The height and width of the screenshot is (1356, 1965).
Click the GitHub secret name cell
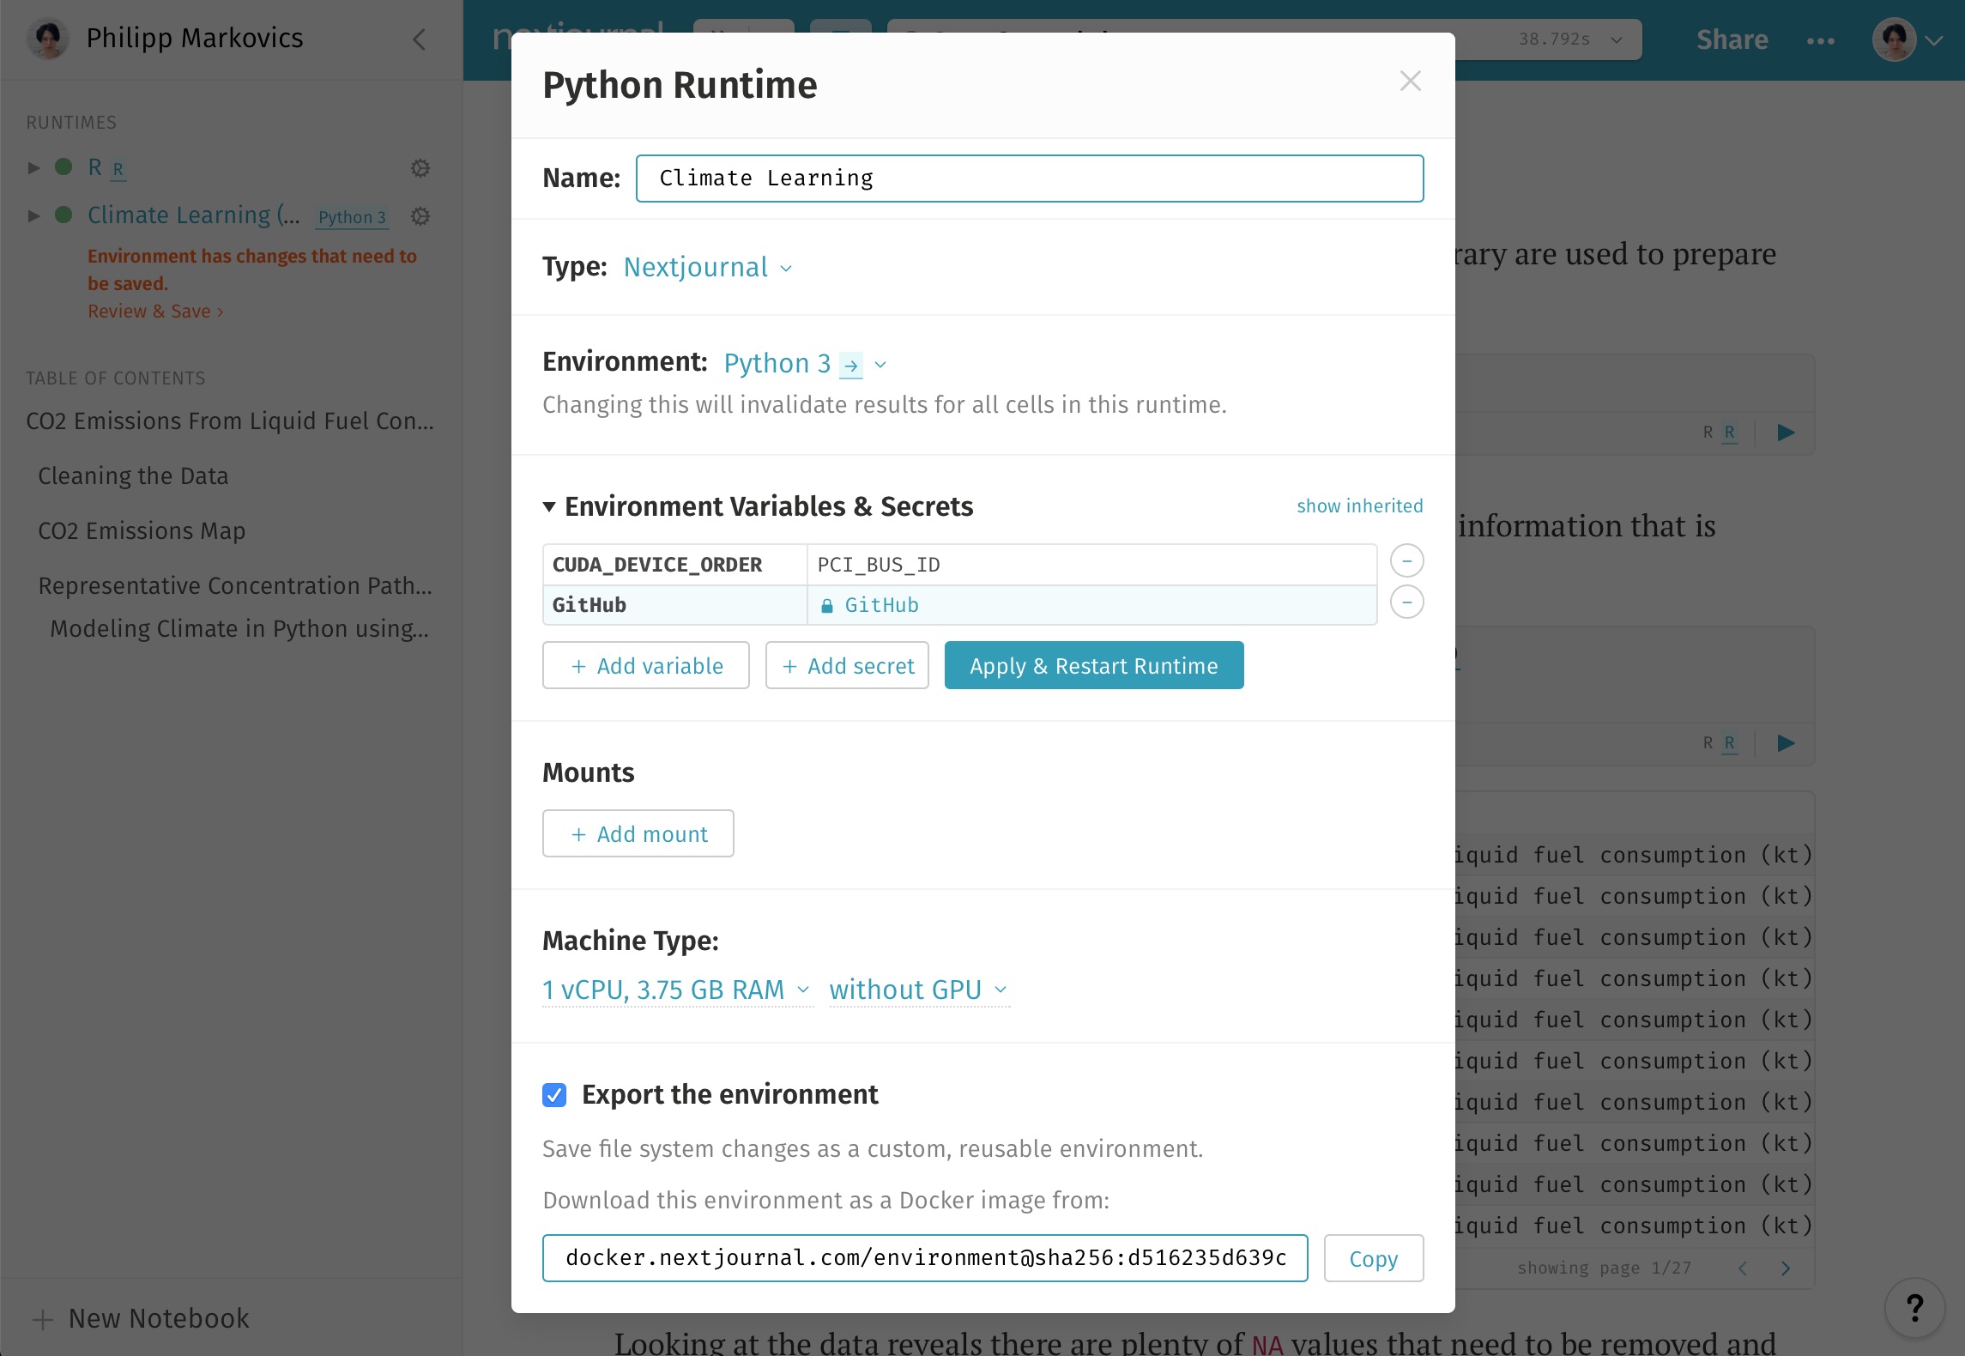[674, 606]
